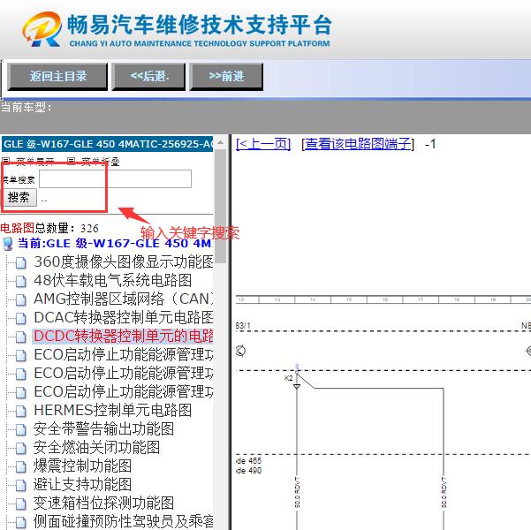Click the component symbol under B3/1 in diagram

[241, 351]
